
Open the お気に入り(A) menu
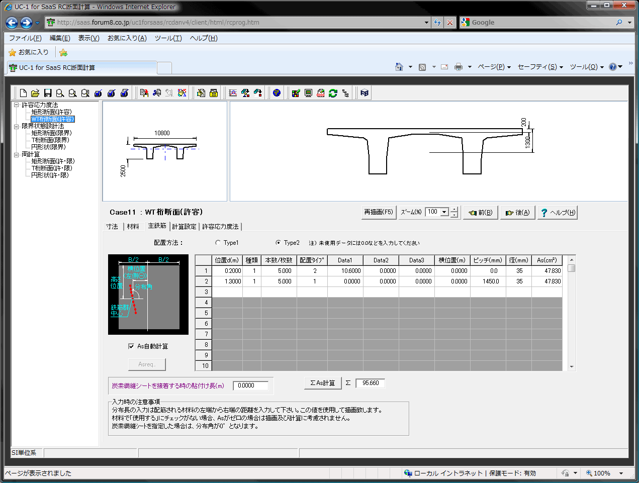click(x=127, y=38)
